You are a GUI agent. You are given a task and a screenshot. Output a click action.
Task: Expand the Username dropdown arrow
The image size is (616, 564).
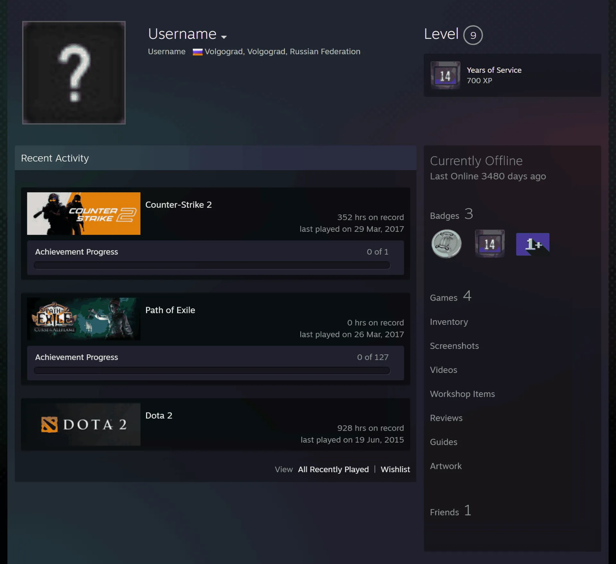click(224, 37)
